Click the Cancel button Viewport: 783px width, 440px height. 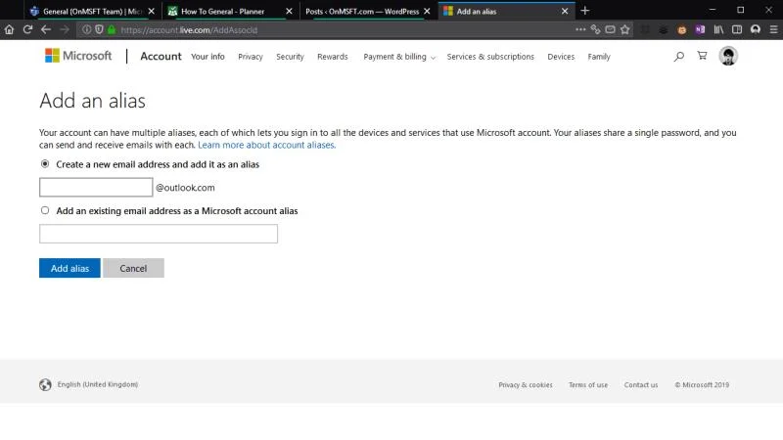(x=133, y=268)
